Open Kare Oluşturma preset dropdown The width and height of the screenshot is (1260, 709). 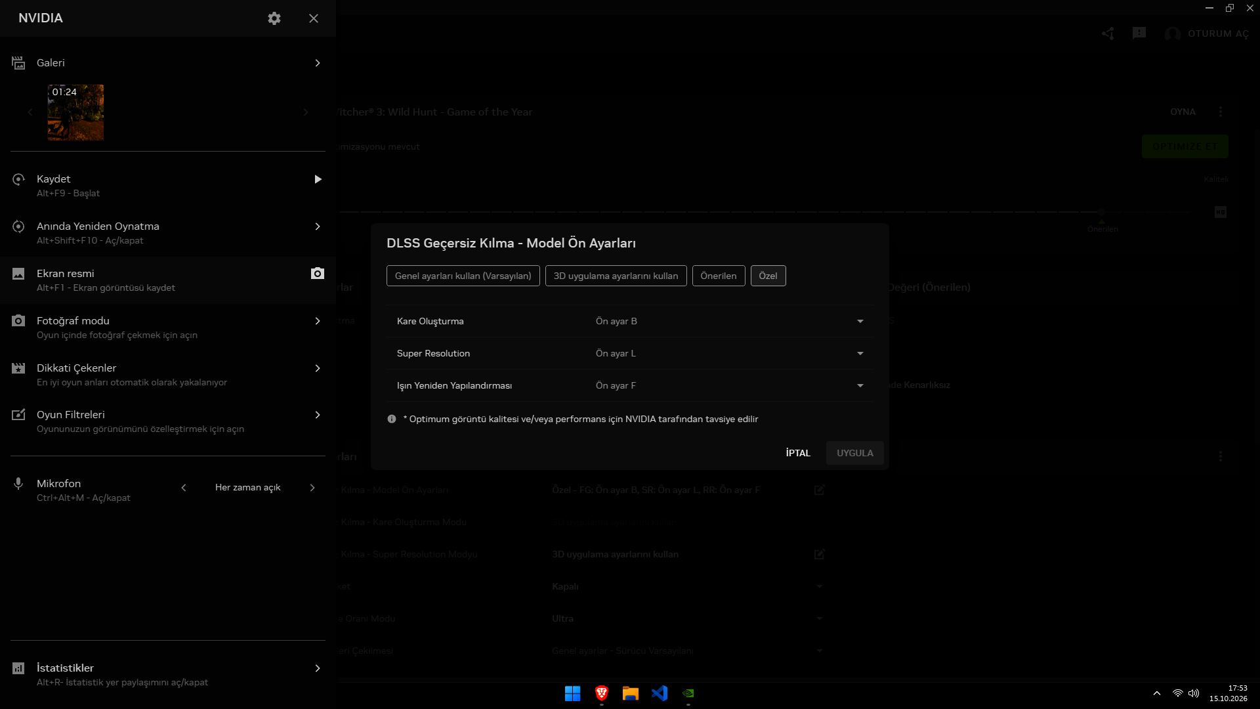point(731,321)
